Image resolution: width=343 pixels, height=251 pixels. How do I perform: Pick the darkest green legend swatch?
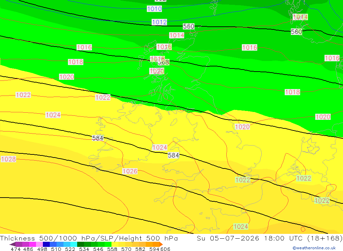[81, 244]
